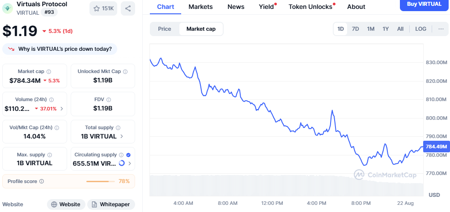Viewport: 450px width, 212px height.
Task: Click the 14.04% Vol/Mkt Cap value
Action: click(34, 137)
